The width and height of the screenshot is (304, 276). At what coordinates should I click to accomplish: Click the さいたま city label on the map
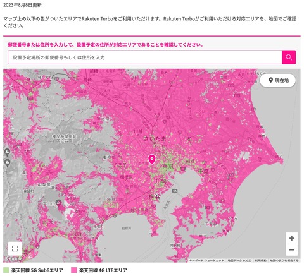pyautogui.click(x=155, y=139)
